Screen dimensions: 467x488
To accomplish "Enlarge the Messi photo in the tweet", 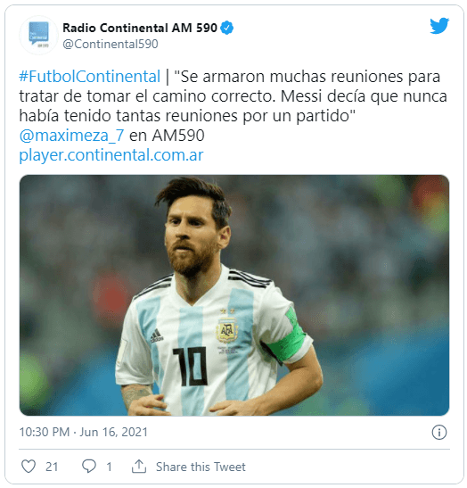I will click(234, 295).
